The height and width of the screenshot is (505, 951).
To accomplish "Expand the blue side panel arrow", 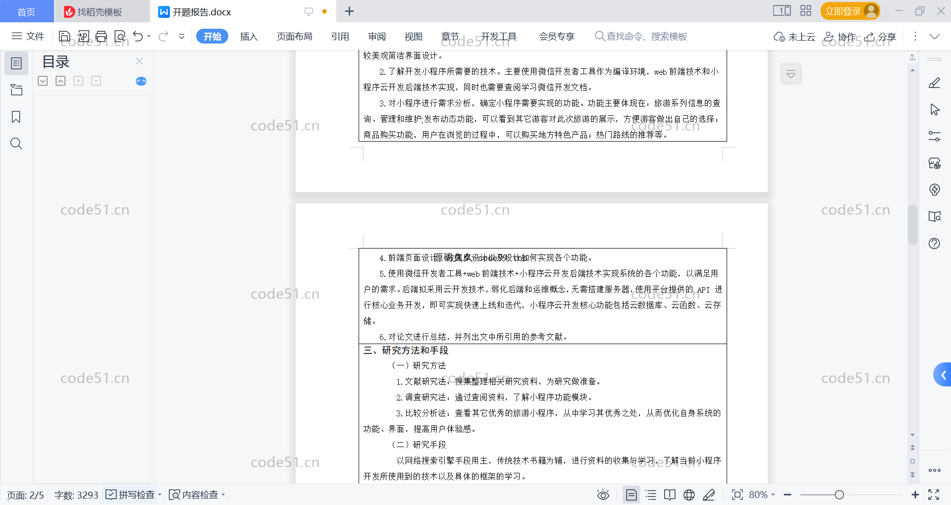I will point(943,375).
